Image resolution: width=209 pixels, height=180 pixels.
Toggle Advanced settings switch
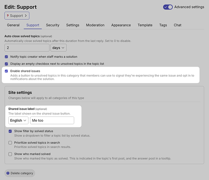(168, 7)
